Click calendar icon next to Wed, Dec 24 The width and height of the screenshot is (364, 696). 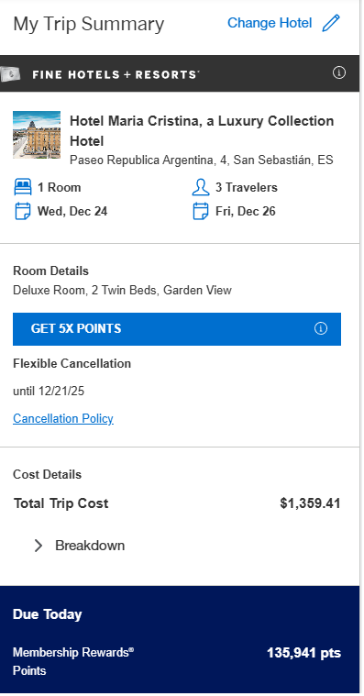click(x=23, y=211)
